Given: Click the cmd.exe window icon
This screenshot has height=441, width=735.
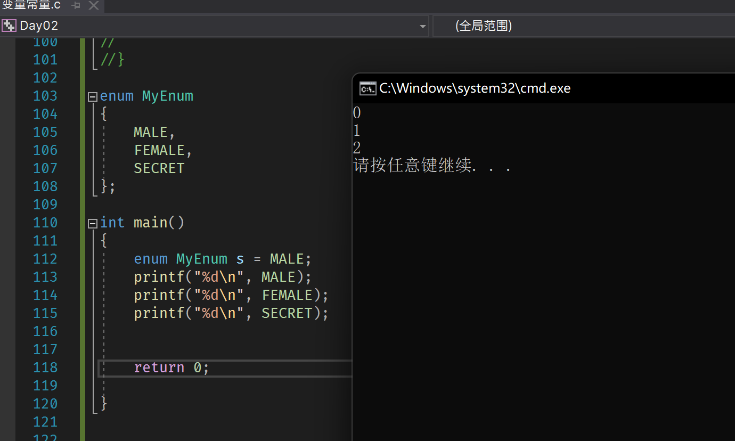Looking at the screenshot, I should (367, 88).
